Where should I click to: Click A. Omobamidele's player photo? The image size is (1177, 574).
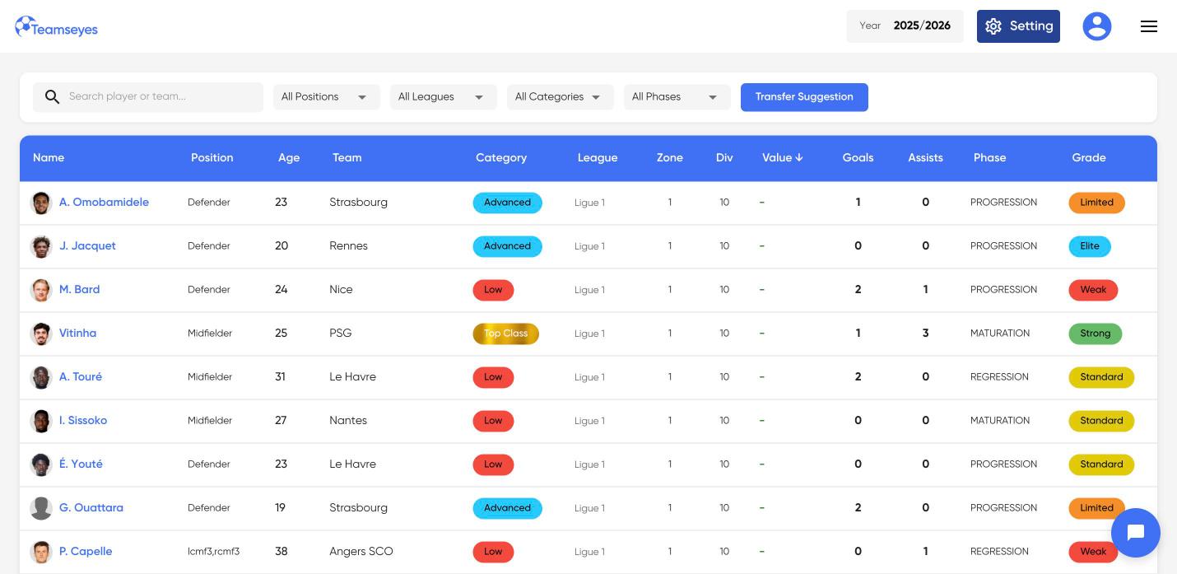[41, 203]
